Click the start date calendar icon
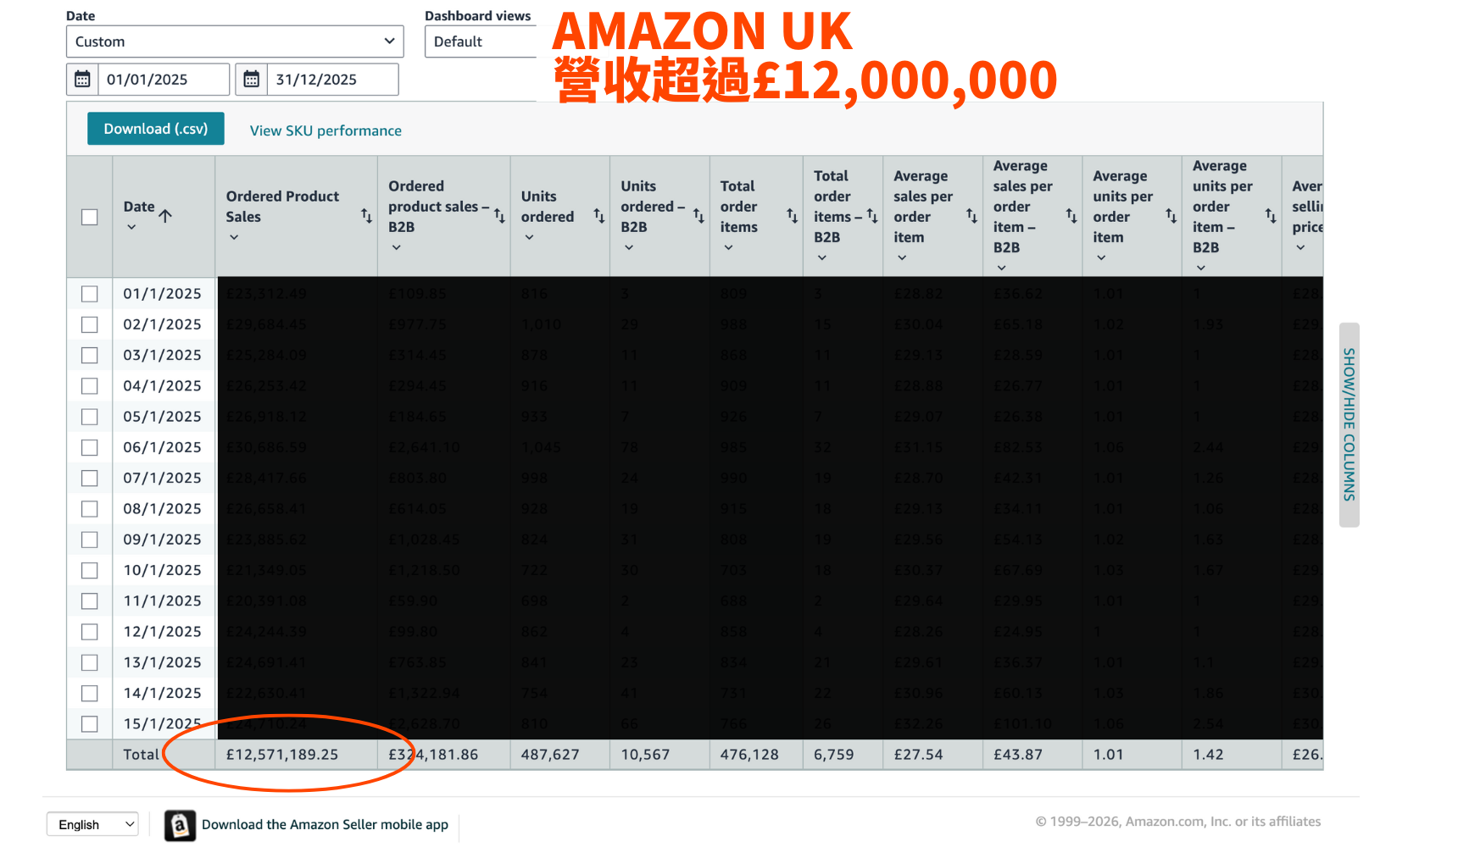Viewport: 1458px width, 847px height. click(x=82, y=80)
